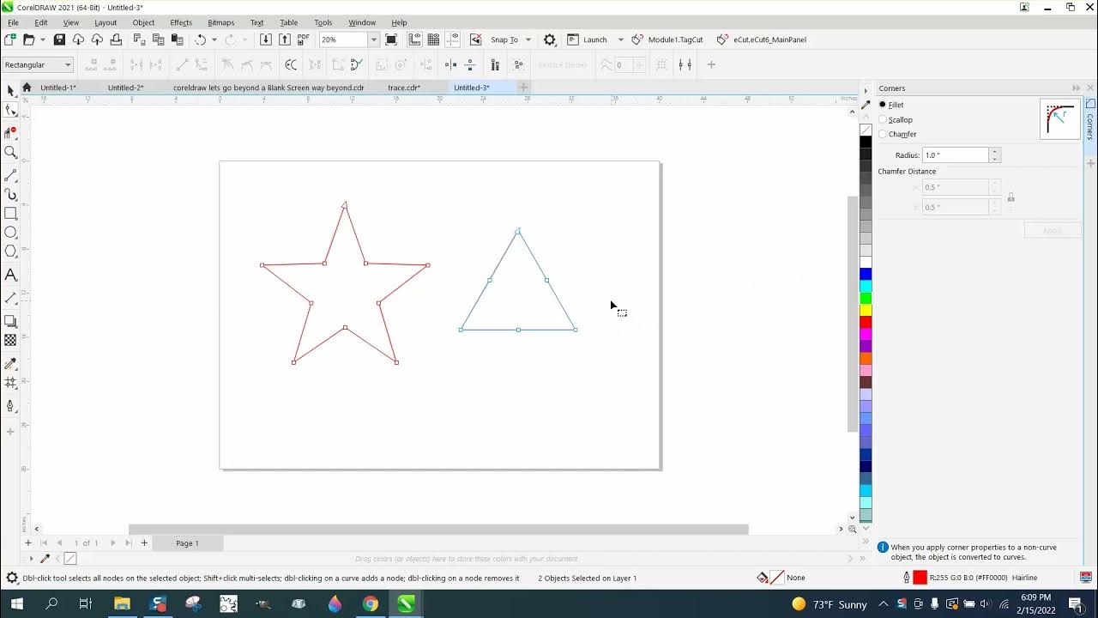Viewport: 1098px width, 618px height.
Task: Run the Module1.TagCut macro button
Action: click(x=667, y=39)
